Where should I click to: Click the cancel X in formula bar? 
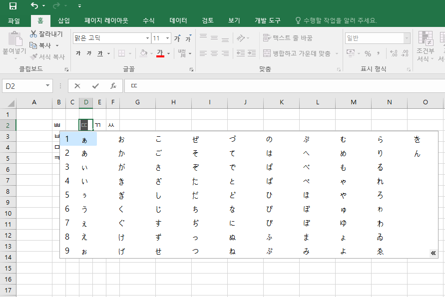pyautogui.click(x=77, y=86)
